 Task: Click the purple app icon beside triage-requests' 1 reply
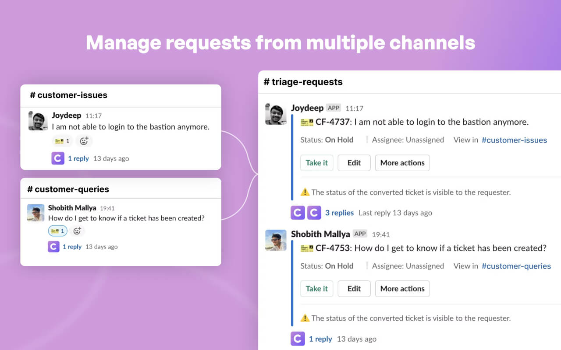point(298,339)
